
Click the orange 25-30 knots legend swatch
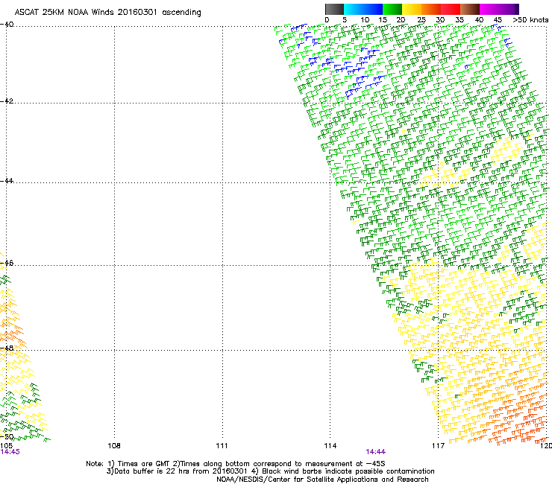pyautogui.click(x=431, y=9)
